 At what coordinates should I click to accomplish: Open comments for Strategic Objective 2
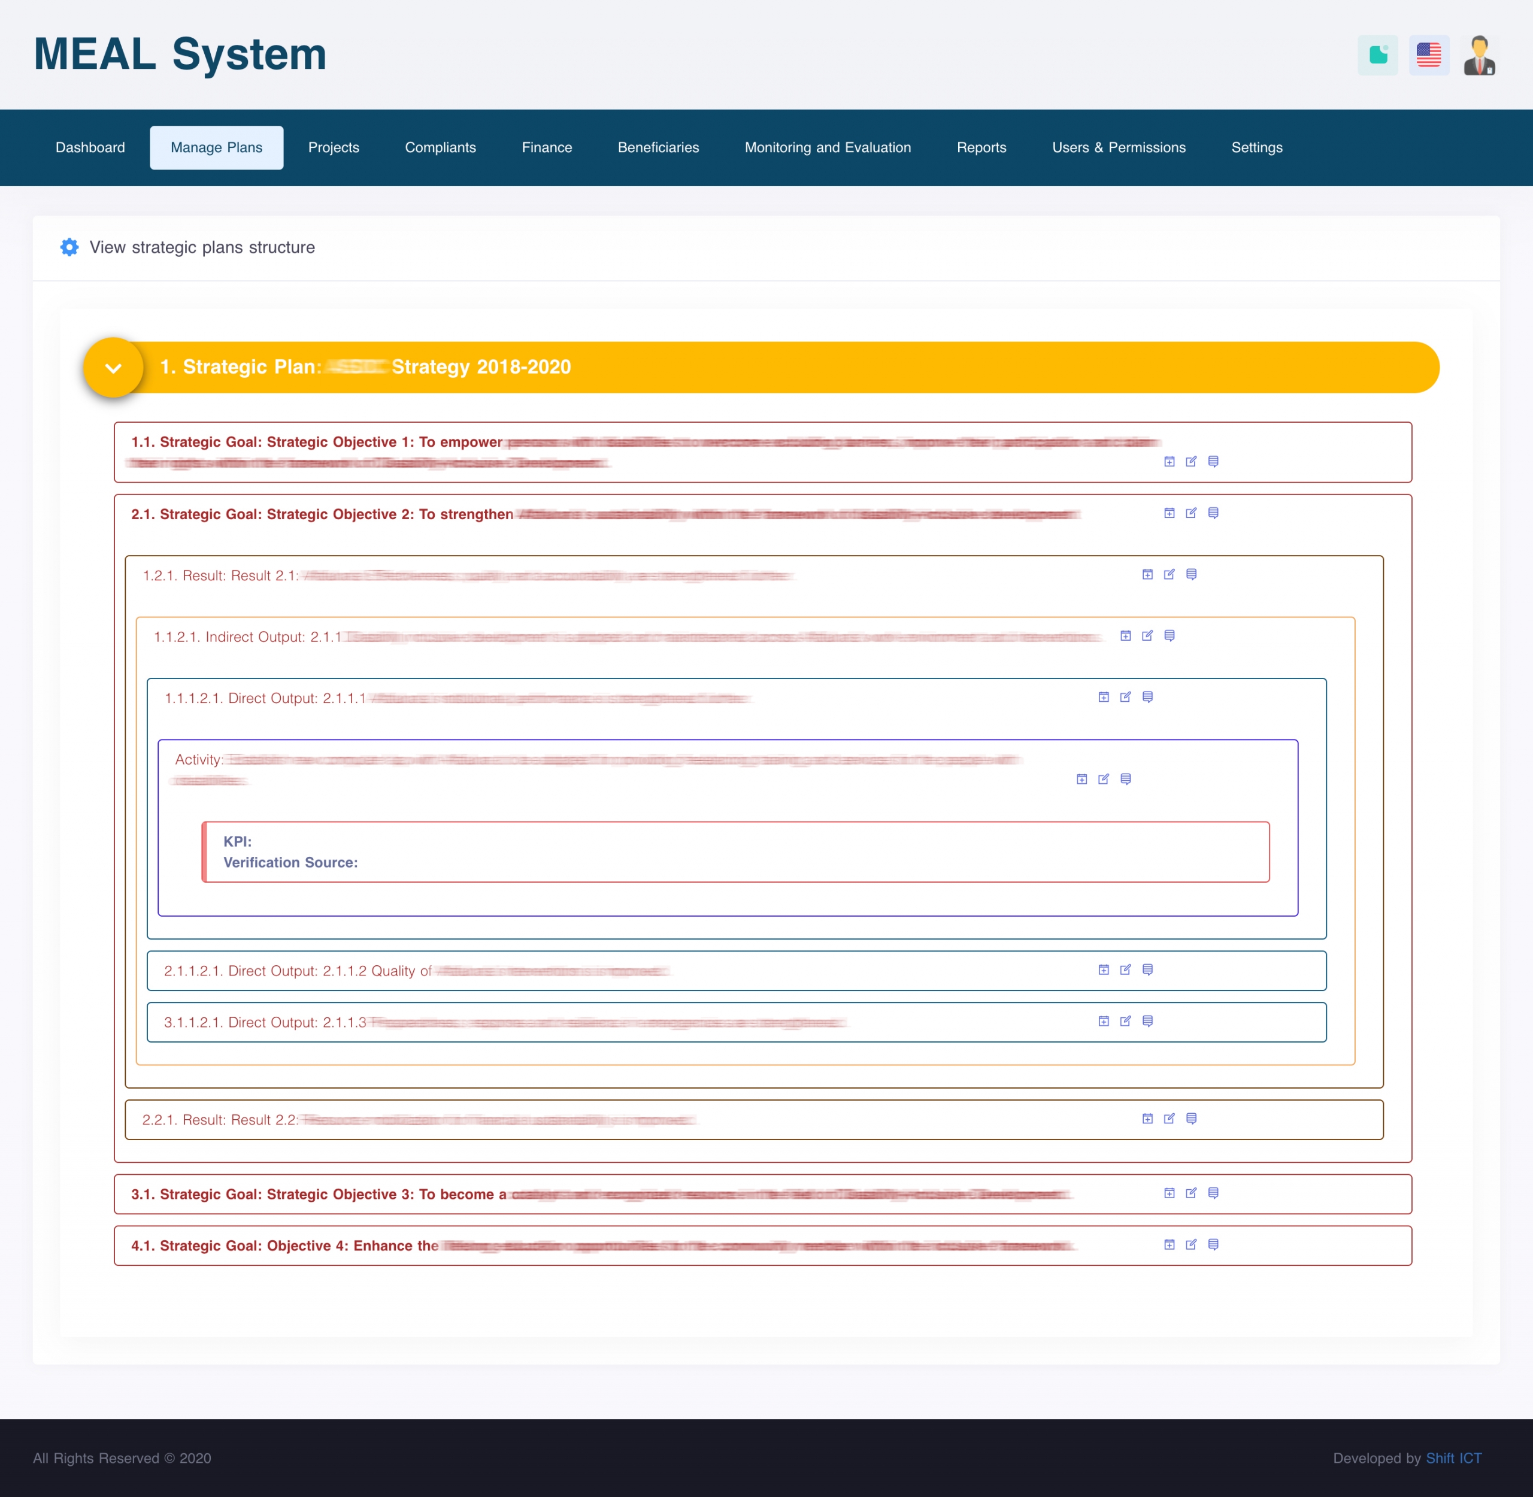coord(1213,513)
